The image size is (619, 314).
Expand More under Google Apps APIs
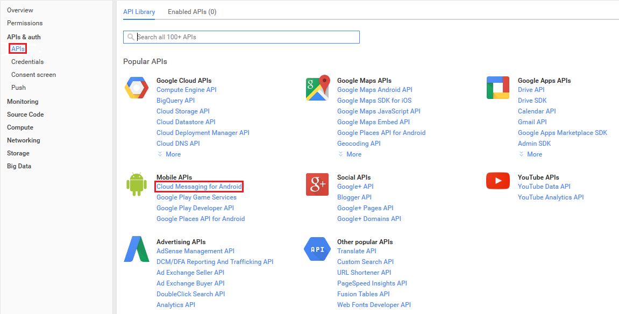531,154
